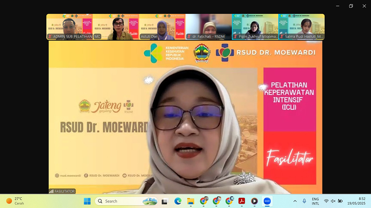
Task: Open Adobe Acrobat from the taskbar
Action: [x=241, y=201]
